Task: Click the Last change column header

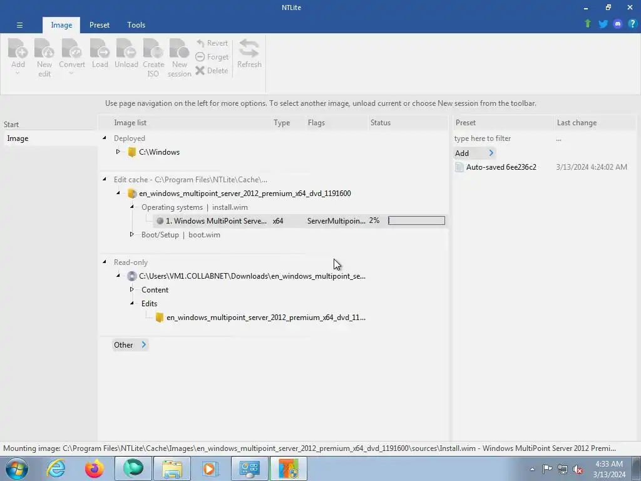Action: [x=596, y=123]
